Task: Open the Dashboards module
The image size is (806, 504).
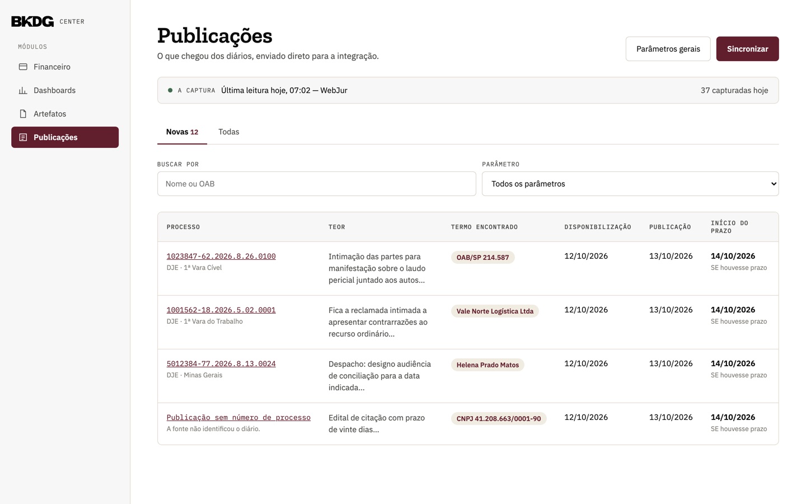Action: click(x=65, y=90)
